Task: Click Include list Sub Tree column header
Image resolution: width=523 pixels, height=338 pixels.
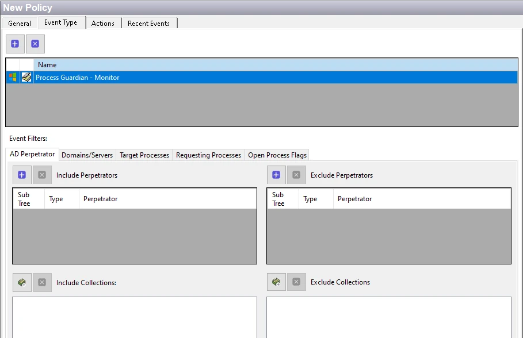Action: 29,199
